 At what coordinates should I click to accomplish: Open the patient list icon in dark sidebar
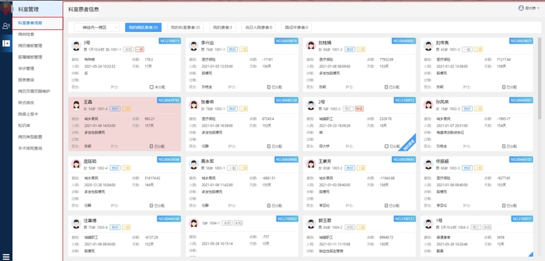[x=6, y=26]
